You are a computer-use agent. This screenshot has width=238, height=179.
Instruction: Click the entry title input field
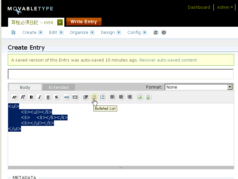pyautogui.click(x=121, y=74)
